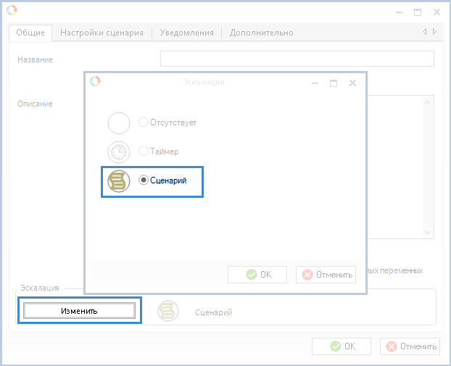Confirm with OK in the Эскалация dialog

257,275
